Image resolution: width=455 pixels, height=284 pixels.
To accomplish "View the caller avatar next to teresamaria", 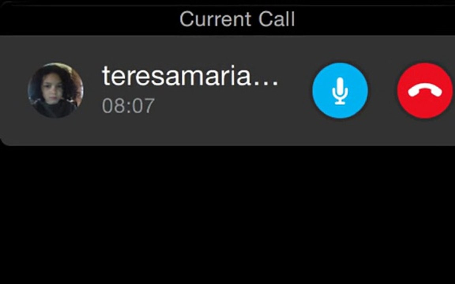I will (x=55, y=90).
